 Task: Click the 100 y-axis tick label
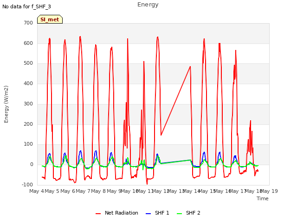click(x=28, y=144)
